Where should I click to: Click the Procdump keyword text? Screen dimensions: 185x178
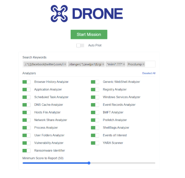pos(135,64)
